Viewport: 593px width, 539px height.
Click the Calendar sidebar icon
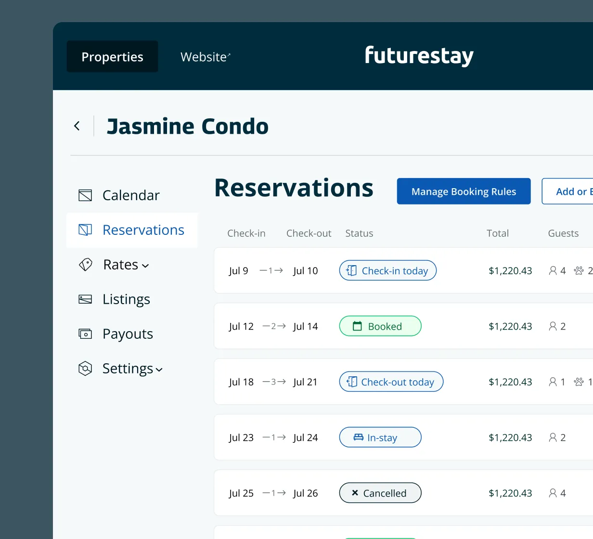coord(85,195)
